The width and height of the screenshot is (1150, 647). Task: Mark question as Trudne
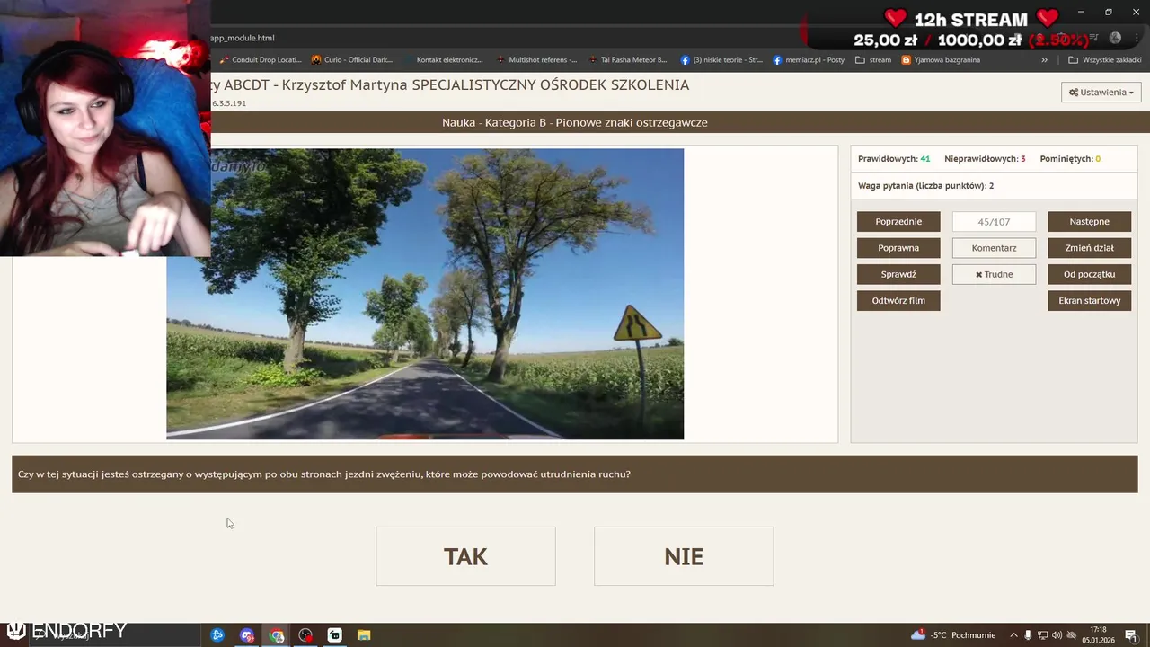click(x=994, y=274)
